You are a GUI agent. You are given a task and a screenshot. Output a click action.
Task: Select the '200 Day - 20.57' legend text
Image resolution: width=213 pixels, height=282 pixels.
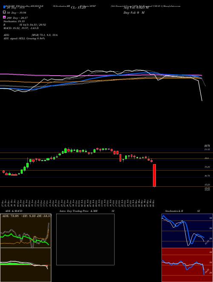point(17,18)
